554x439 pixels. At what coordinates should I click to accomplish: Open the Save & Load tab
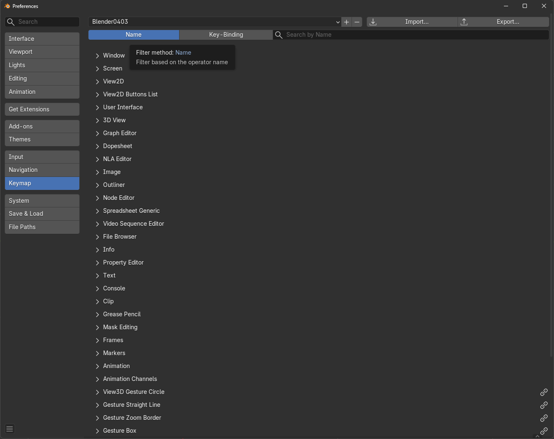pos(42,214)
